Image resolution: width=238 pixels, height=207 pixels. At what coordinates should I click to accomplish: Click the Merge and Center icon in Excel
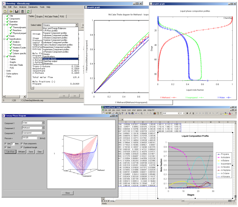[x=206, y=113]
